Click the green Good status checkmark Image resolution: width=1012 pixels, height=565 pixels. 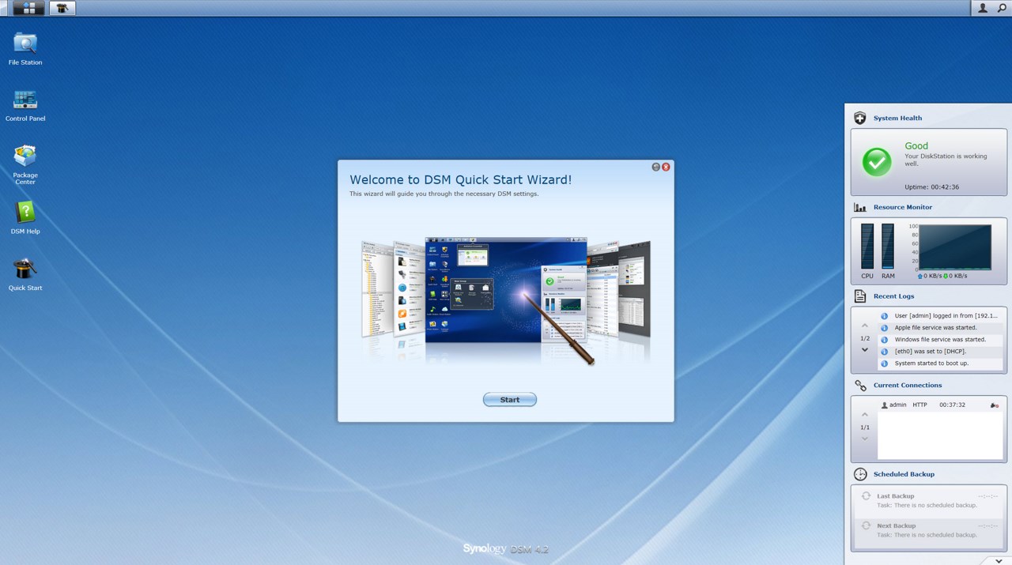(877, 162)
